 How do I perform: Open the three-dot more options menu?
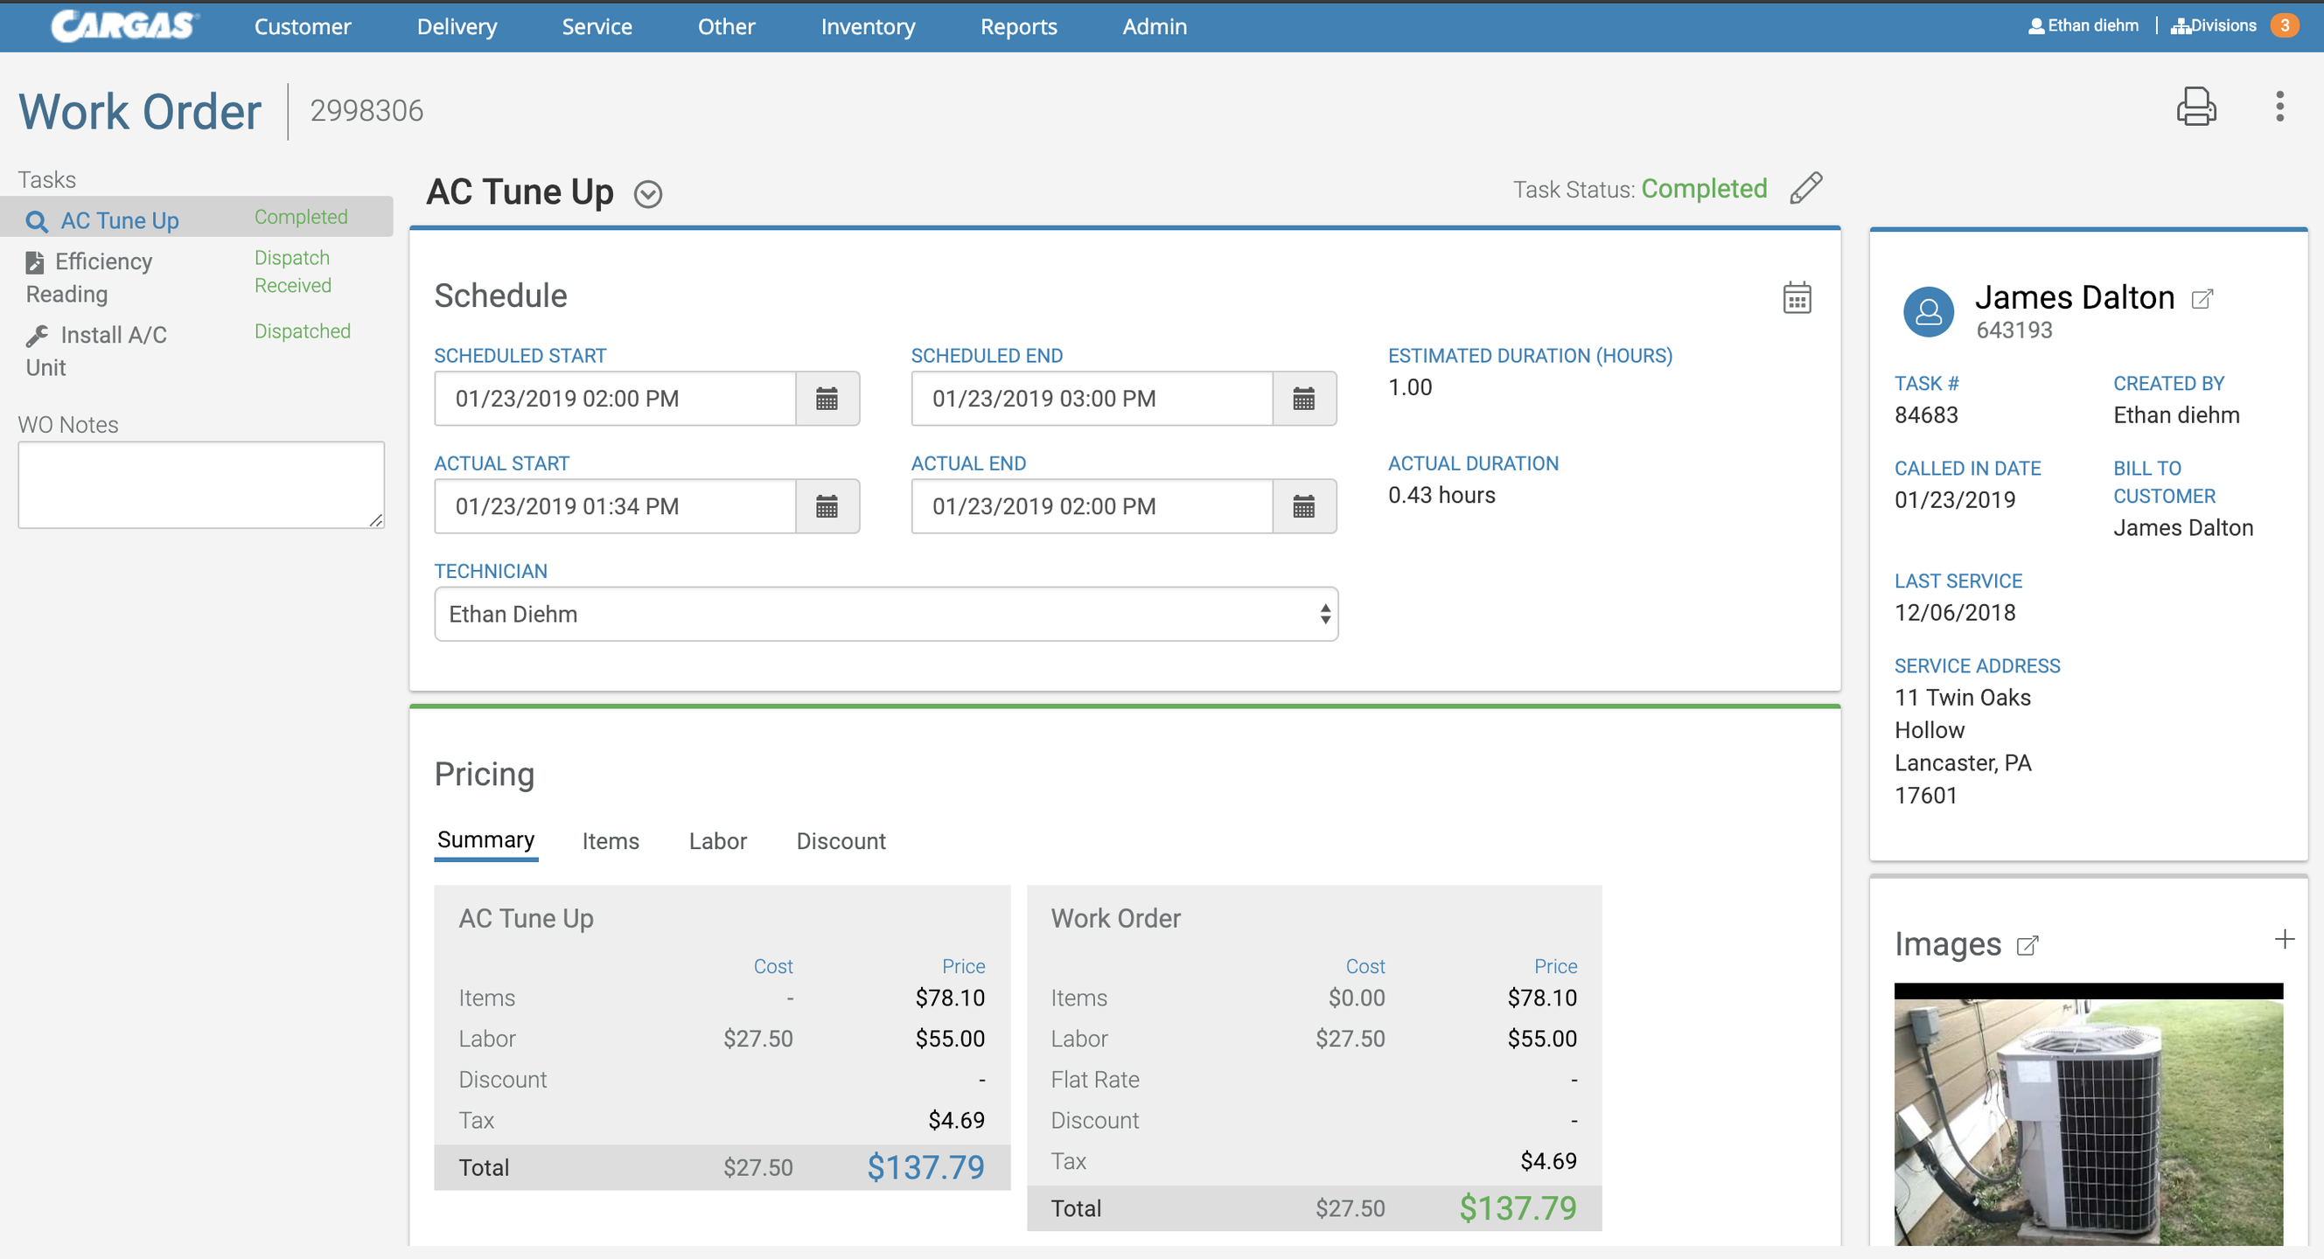click(2279, 107)
